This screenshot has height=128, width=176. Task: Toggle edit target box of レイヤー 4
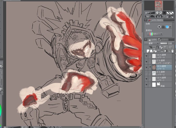click(150, 56)
